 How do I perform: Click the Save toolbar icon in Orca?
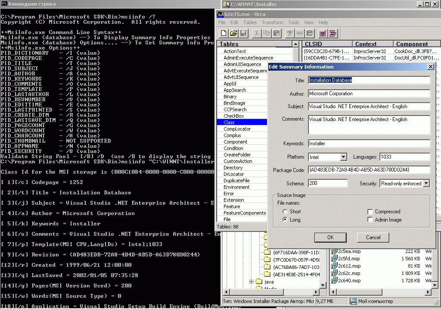point(243,34)
